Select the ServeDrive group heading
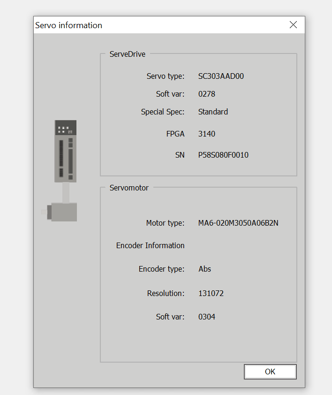Image resolution: width=332 pixels, height=395 pixels. point(128,54)
